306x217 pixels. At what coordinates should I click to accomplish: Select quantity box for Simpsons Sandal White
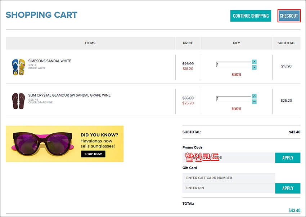tap(234, 64)
